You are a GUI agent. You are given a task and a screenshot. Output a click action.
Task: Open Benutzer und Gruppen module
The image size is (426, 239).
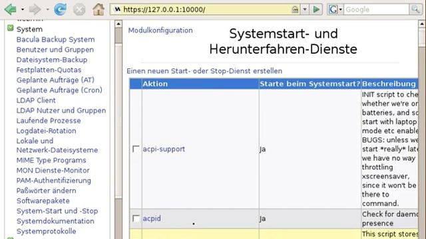click(x=55, y=50)
